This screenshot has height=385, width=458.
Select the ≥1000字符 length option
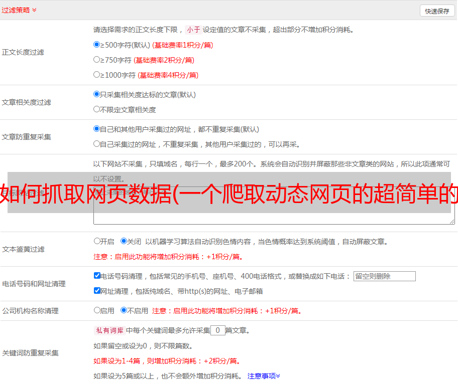[x=97, y=75]
